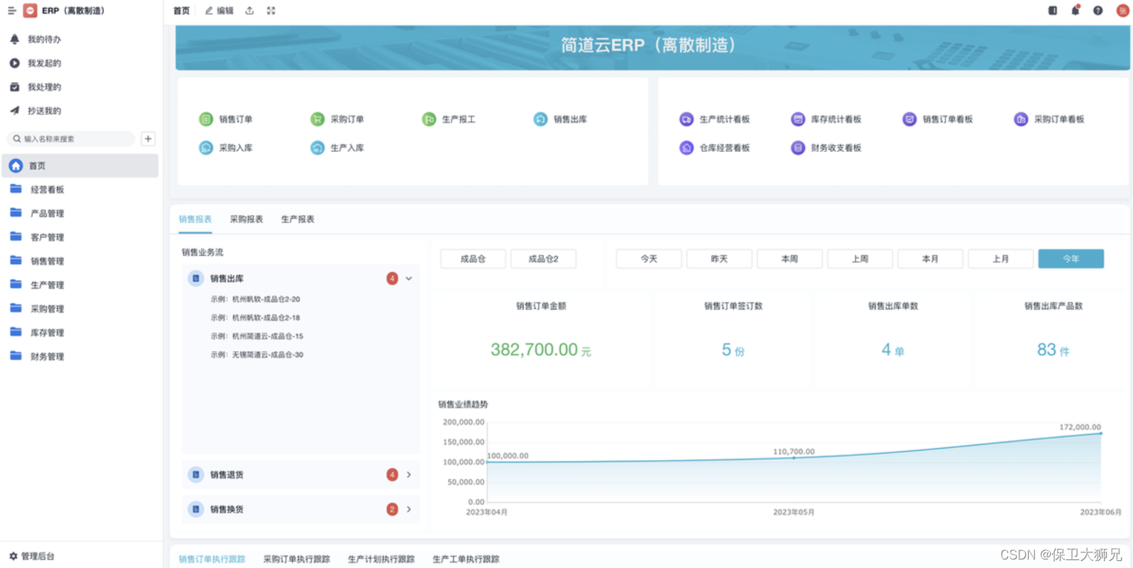Click the fullscreen icon in top toolbar

(x=270, y=11)
